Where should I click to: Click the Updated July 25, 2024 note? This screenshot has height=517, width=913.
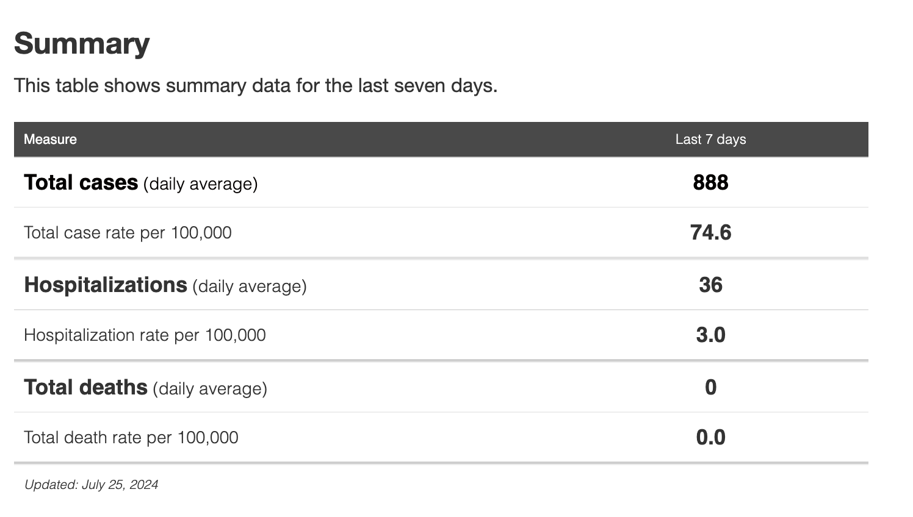[x=91, y=485]
